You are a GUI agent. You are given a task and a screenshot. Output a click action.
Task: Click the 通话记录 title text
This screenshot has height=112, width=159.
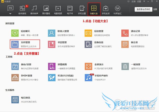(135, 31)
